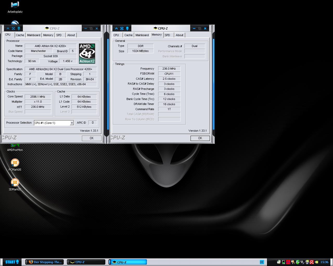Click the memory Size value 1024 MBytes
The width and height of the screenshot is (333, 266).
click(x=140, y=51)
